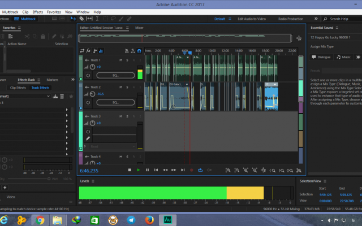Start playback with the green Play button
The image size is (362, 226).
(x=138, y=170)
